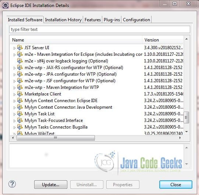Viewport: 199px width, 195px height.
Task: Expand the Mylyn Task-Focused Interface node
Action: pyautogui.click(x=14, y=120)
